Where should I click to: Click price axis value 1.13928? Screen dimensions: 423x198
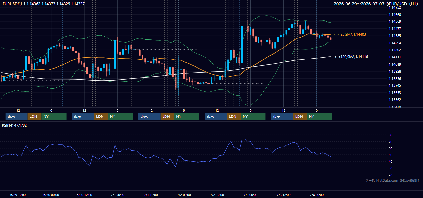point(395,71)
